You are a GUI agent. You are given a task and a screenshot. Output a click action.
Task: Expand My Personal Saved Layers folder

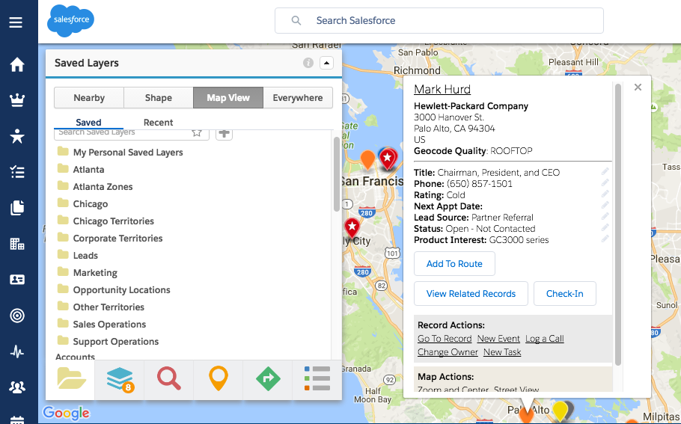[x=120, y=153]
